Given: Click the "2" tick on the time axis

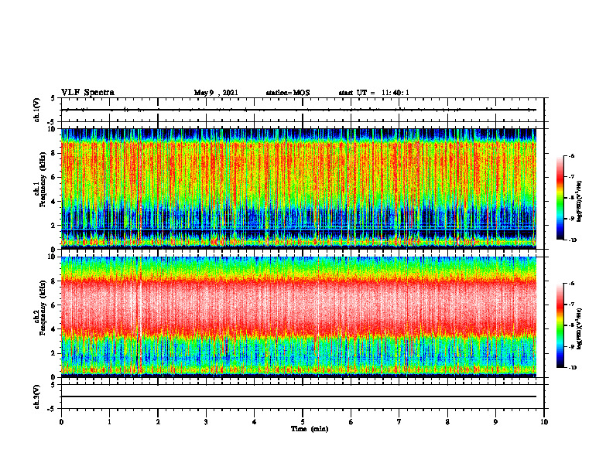Looking at the screenshot, I should point(158,422).
